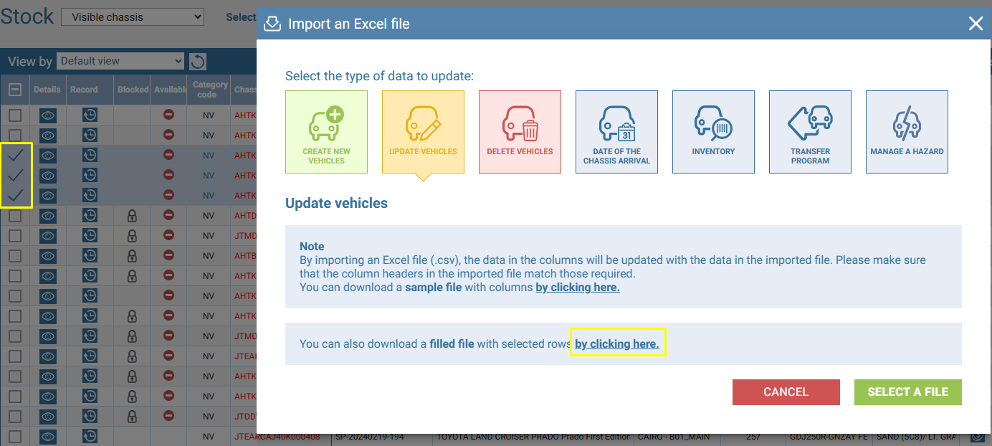Open the record history icon on JTDD row

coord(90,416)
